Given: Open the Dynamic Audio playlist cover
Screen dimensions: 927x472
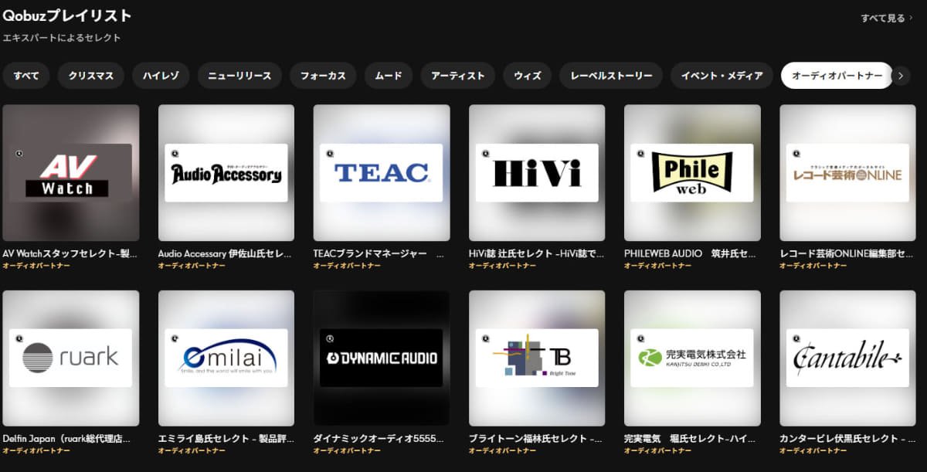Looking at the screenshot, I should [382, 358].
